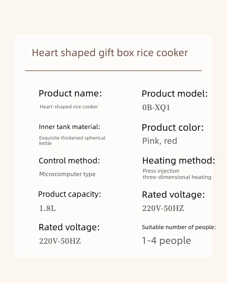Select the Product model heading
Image resolution: width=227 pixels, height=283 pixels.
(175, 94)
